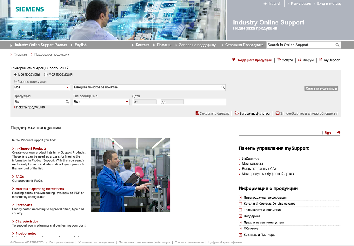
Task: Click magnifier icon in search term field
Action: click(x=223, y=87)
